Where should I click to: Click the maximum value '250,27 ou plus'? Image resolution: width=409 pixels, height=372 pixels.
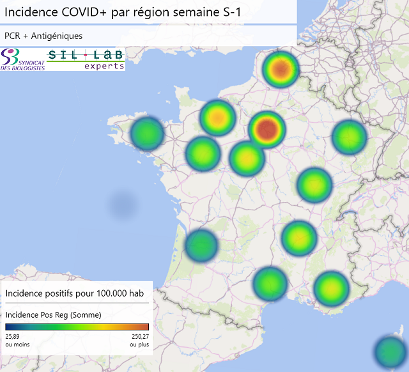tap(139, 341)
